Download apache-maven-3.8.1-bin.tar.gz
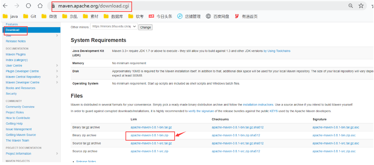 [151, 127]
